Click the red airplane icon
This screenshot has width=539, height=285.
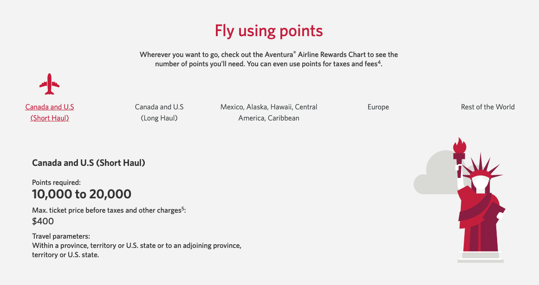point(49,84)
